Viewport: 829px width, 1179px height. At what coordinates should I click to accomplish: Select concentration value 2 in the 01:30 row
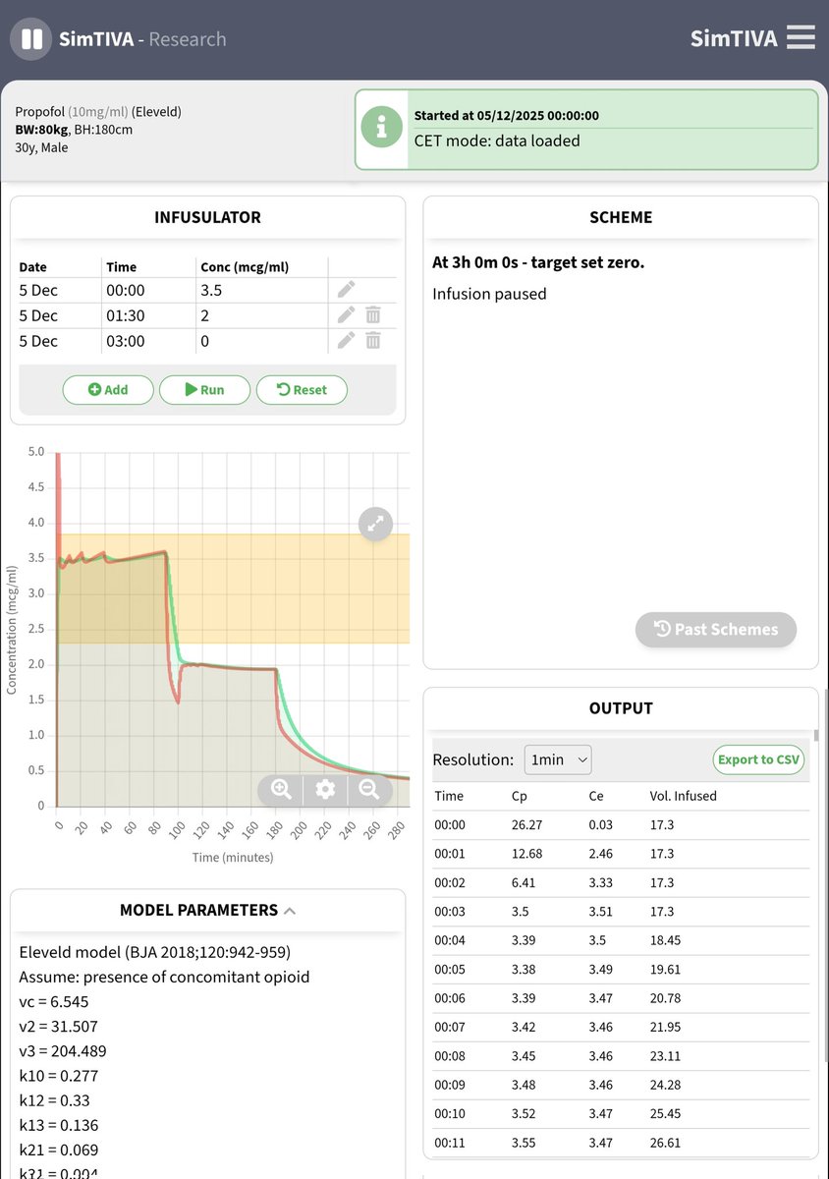click(204, 315)
